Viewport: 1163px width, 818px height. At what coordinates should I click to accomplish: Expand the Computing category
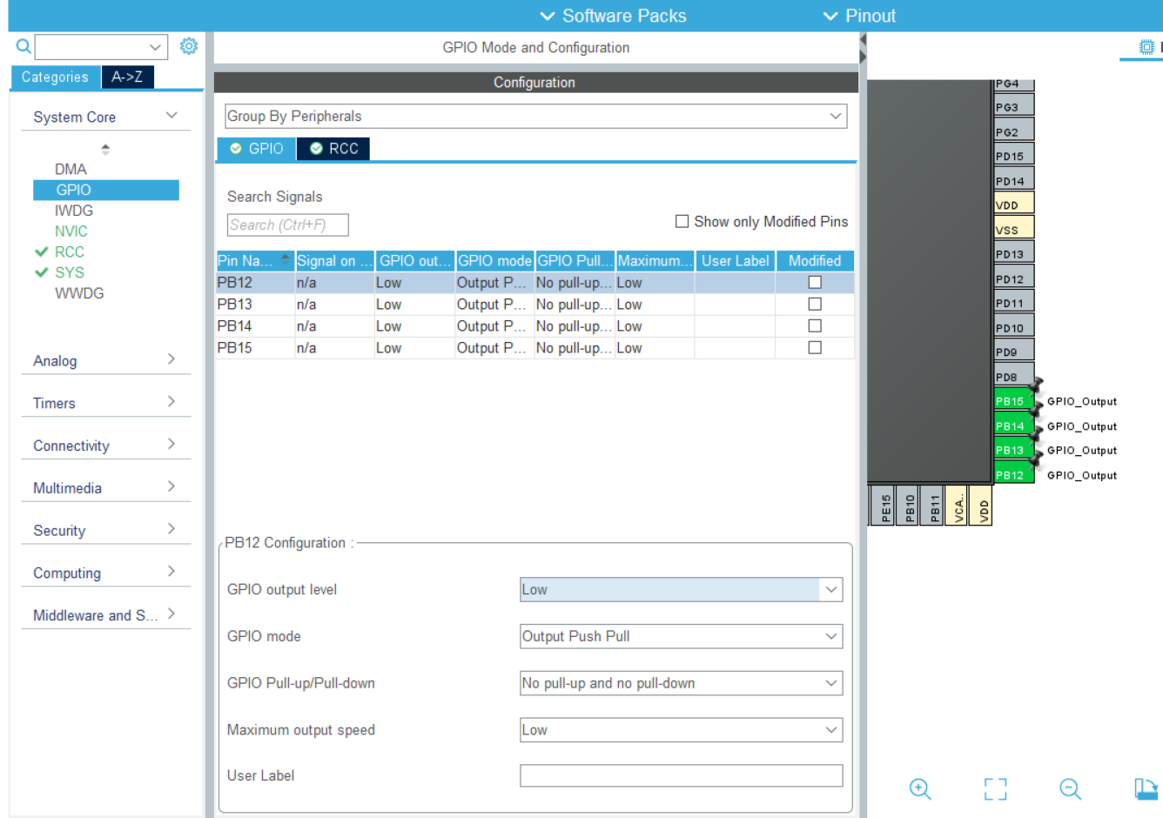click(171, 571)
